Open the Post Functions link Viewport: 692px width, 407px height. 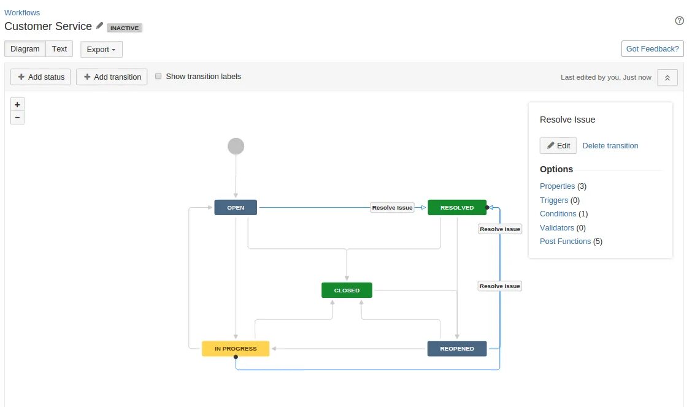565,242
